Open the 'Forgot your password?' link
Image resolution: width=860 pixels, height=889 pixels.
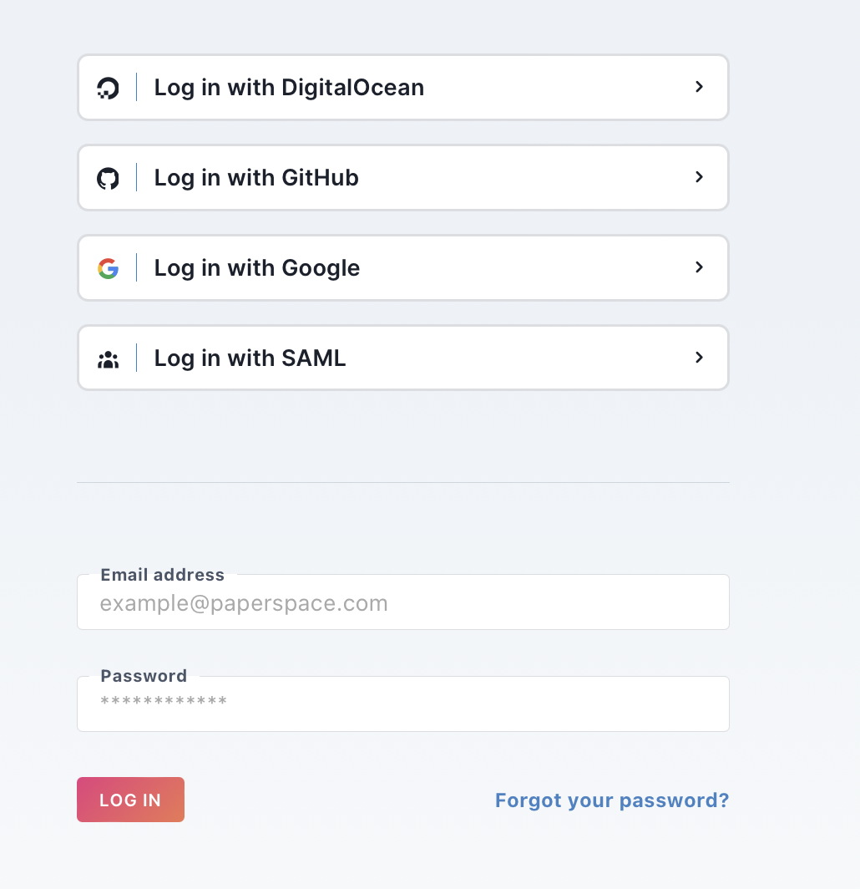point(612,800)
